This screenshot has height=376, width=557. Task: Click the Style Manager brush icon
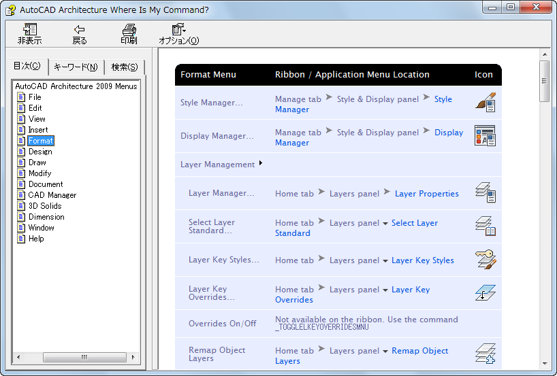click(486, 103)
